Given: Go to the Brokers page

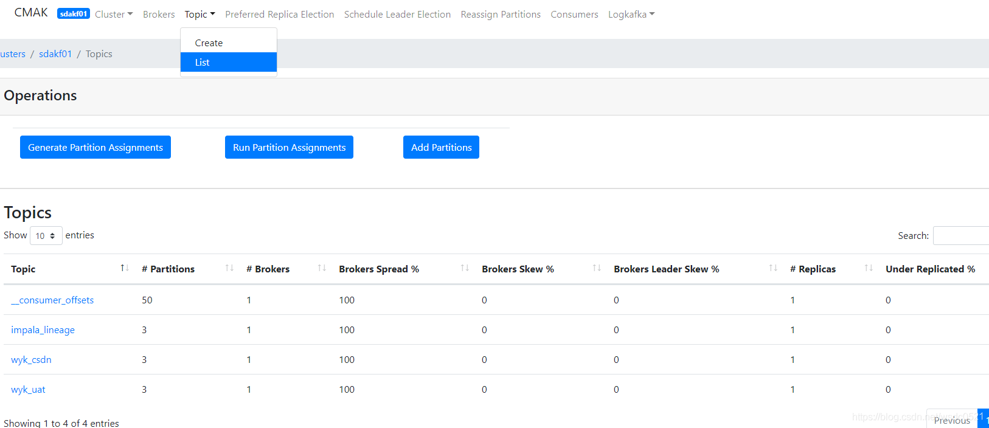Looking at the screenshot, I should pyautogui.click(x=159, y=14).
